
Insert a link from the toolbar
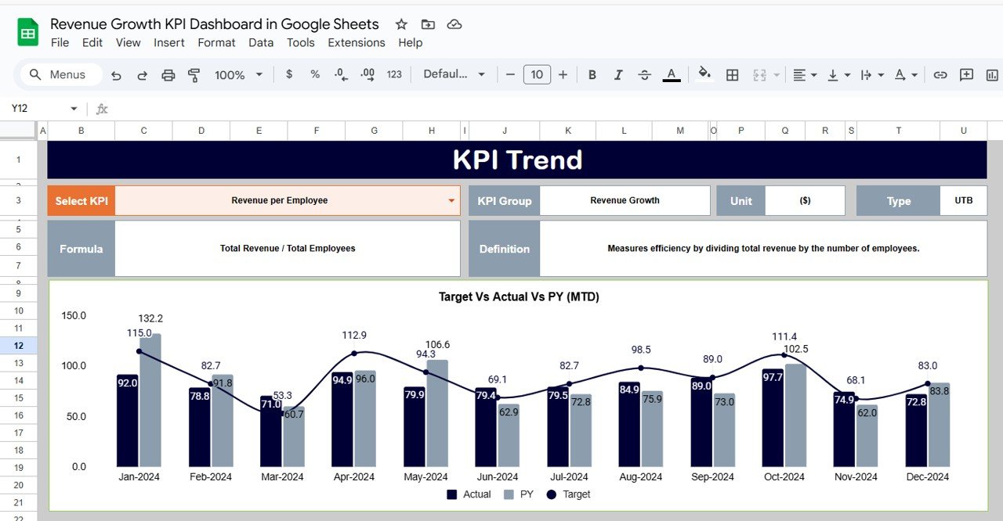[940, 74]
